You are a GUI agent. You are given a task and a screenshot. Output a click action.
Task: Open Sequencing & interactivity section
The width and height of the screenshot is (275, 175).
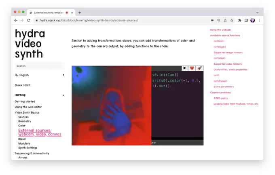(32, 154)
